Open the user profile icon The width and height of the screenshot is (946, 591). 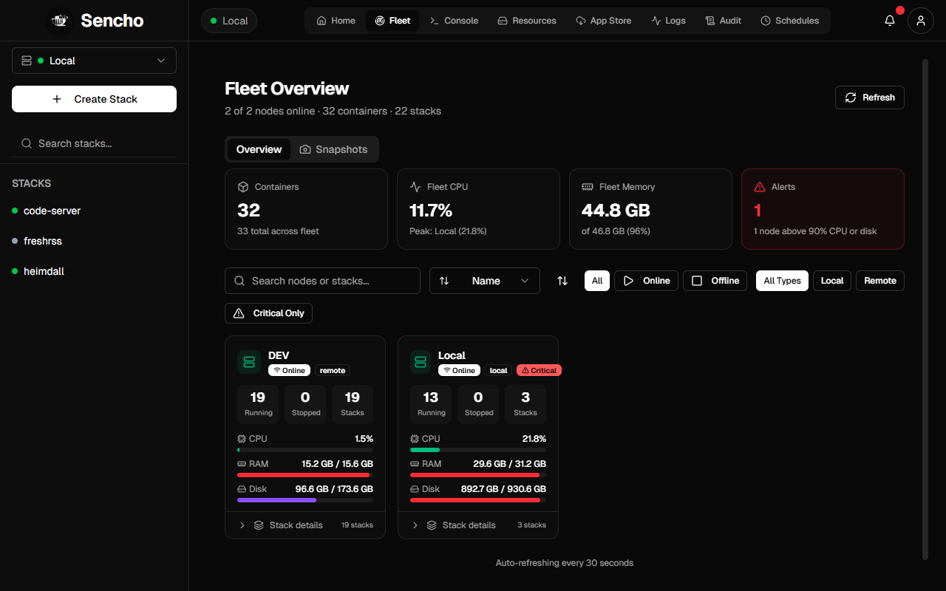[x=921, y=21]
